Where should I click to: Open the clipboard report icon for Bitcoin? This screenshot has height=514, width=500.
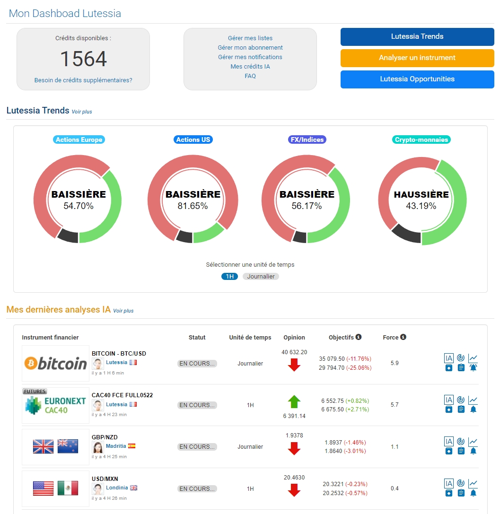(461, 368)
